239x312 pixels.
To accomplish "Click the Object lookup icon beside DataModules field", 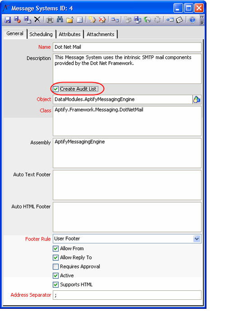I will (x=197, y=99).
